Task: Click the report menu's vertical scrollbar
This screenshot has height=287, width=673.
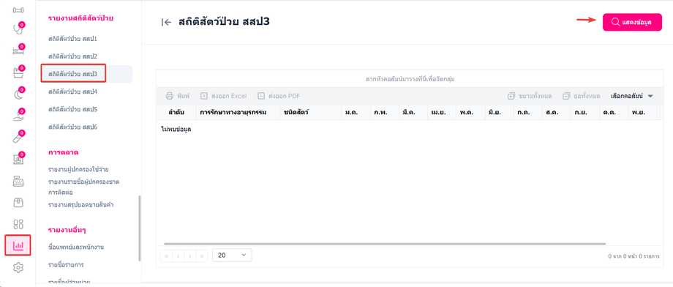Action: (x=139, y=228)
